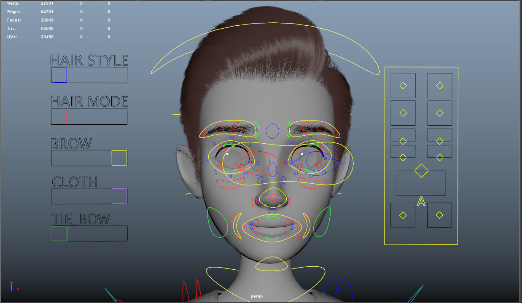Image resolution: width=522 pixels, height=303 pixels.
Task: Select the green upper lip control
Action: tap(272, 217)
